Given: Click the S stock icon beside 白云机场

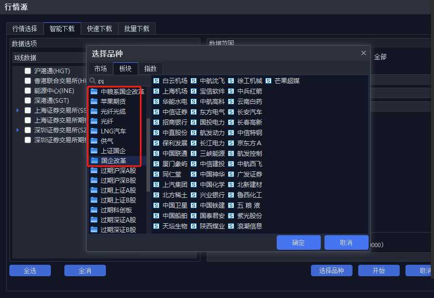Looking at the screenshot, I should (x=156, y=81).
